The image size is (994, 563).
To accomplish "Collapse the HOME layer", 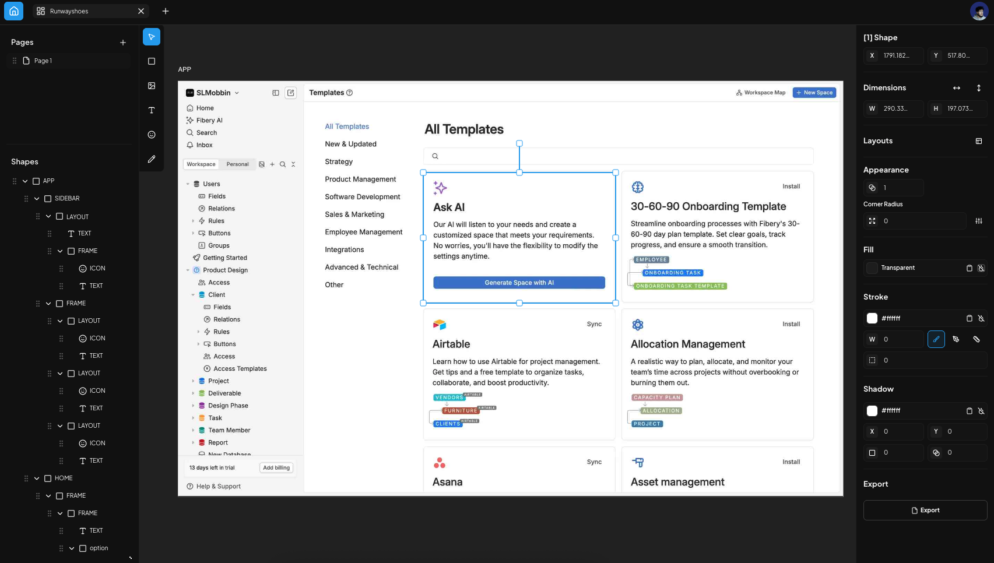I will pos(37,478).
